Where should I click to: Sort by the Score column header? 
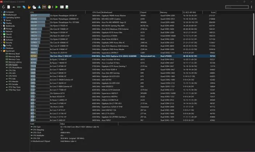[209, 12]
